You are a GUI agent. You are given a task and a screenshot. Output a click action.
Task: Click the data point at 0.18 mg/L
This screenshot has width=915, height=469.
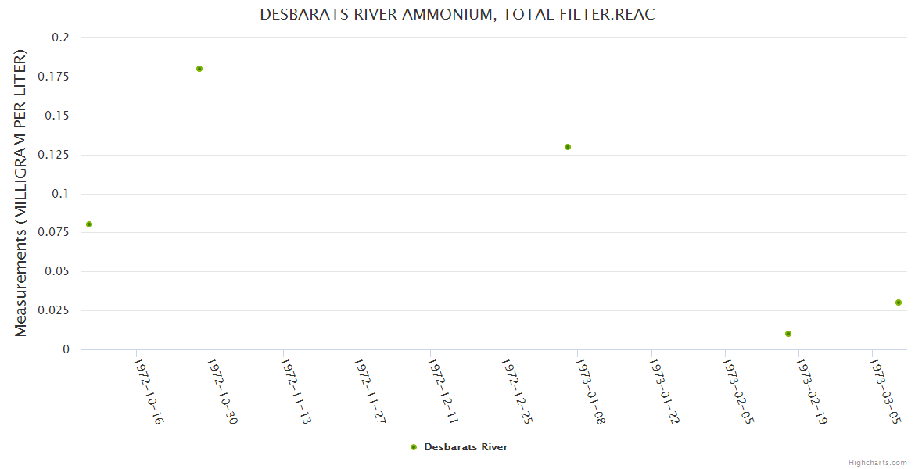[x=199, y=69]
